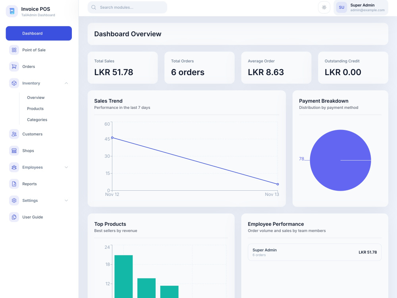Open Inventory Overview submenu item
Viewport: 397px width, 298px height.
[x=36, y=98]
